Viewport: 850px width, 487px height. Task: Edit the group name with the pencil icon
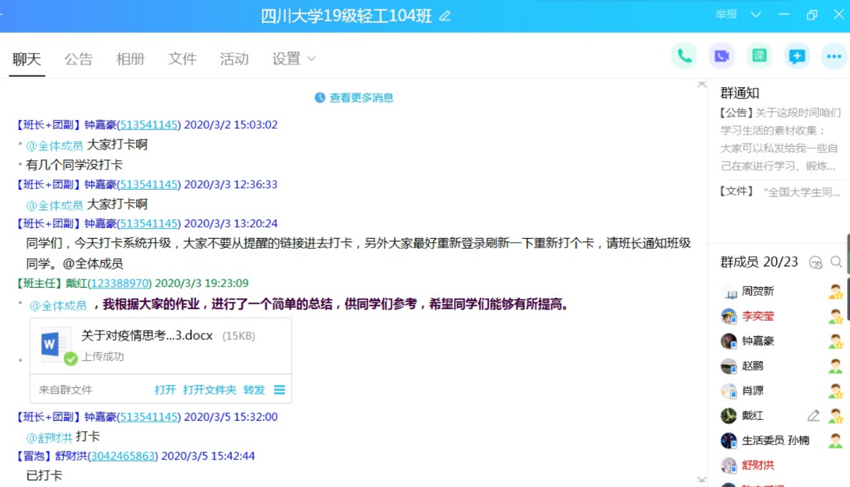(x=445, y=16)
